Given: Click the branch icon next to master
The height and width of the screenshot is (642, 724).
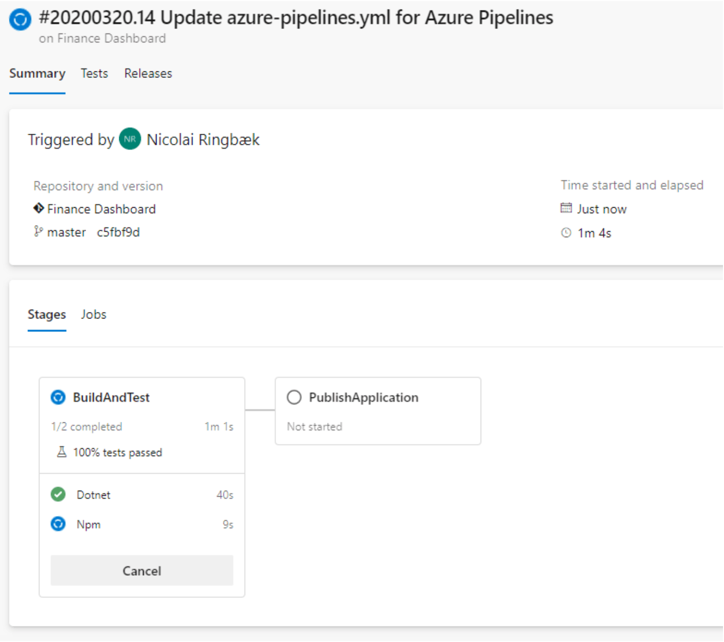Looking at the screenshot, I should pos(38,231).
